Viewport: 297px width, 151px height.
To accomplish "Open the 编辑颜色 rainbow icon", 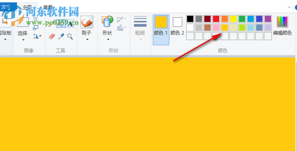I will [282, 22].
